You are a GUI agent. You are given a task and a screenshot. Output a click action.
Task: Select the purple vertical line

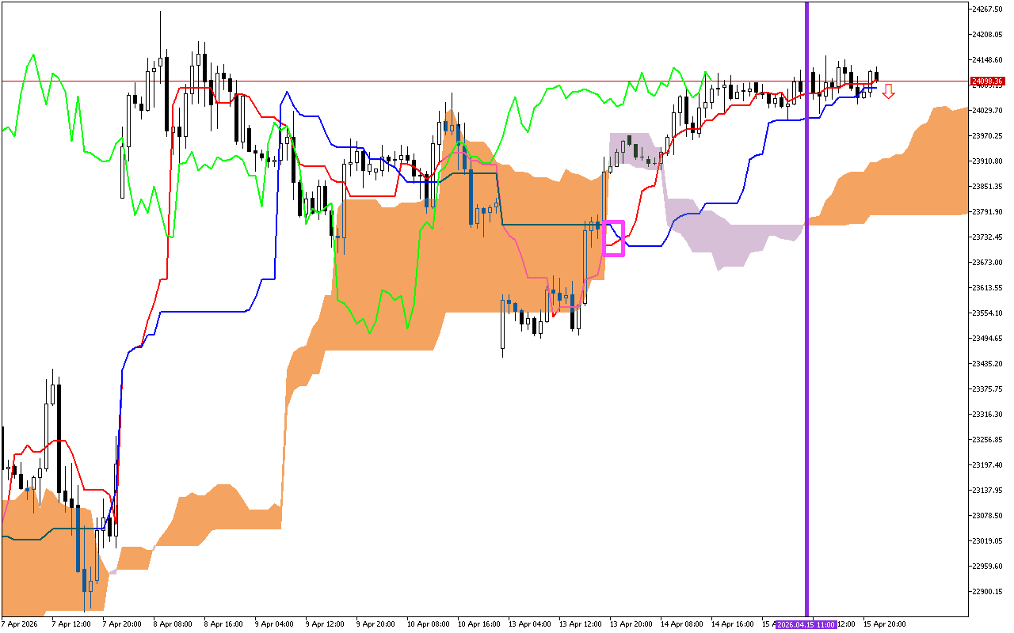[x=806, y=316]
